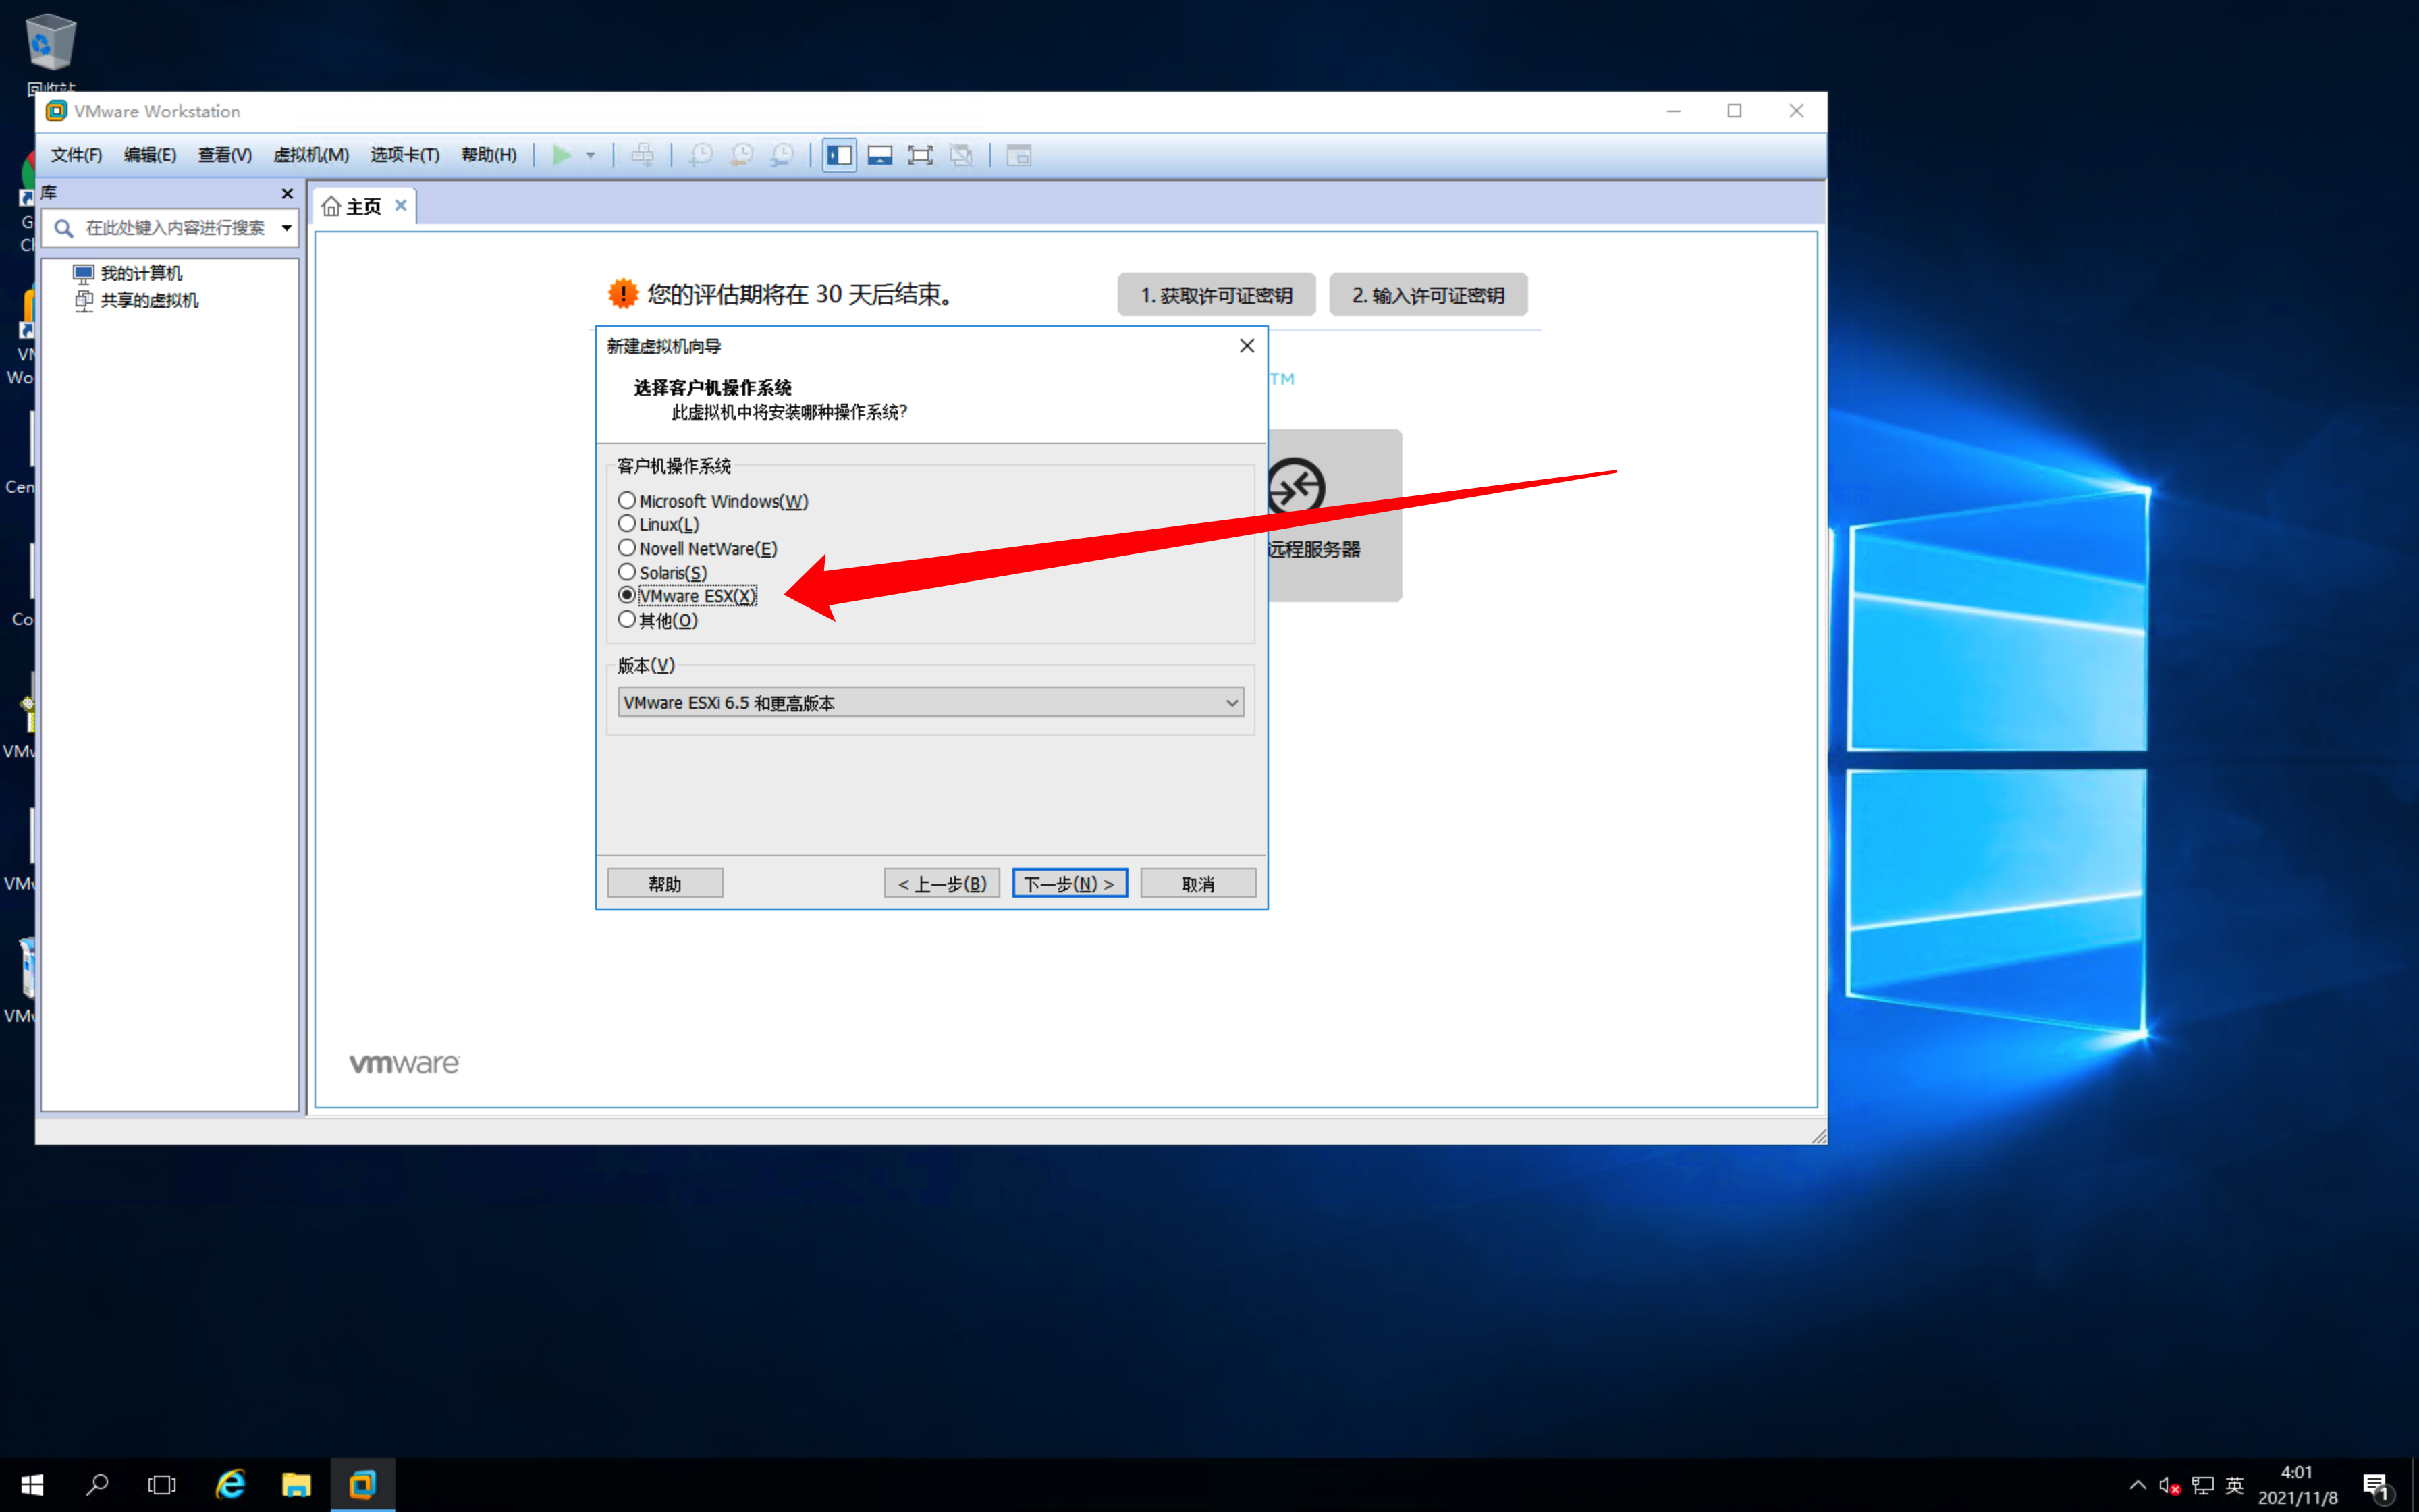Click the thumbnail bar toggle icon
This screenshot has width=2419, height=1512.
coord(879,155)
